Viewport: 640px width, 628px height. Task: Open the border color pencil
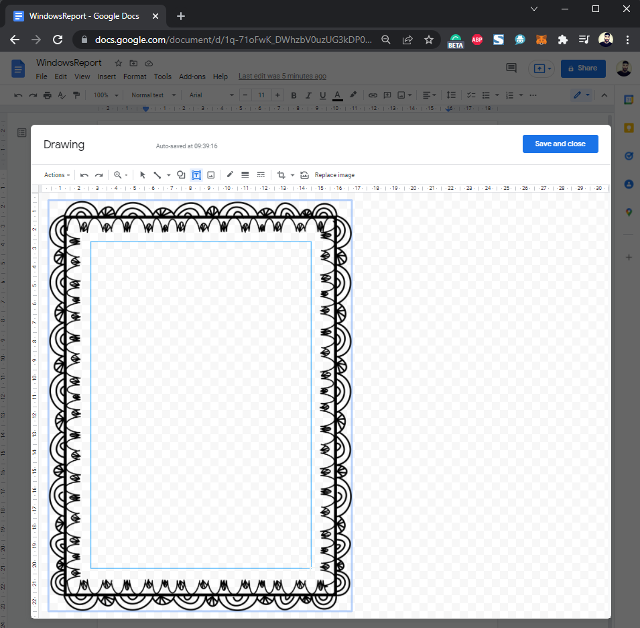tap(230, 175)
